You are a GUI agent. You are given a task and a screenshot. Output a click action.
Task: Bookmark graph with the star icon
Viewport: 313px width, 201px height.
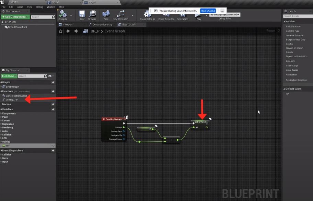[x=61, y=31]
